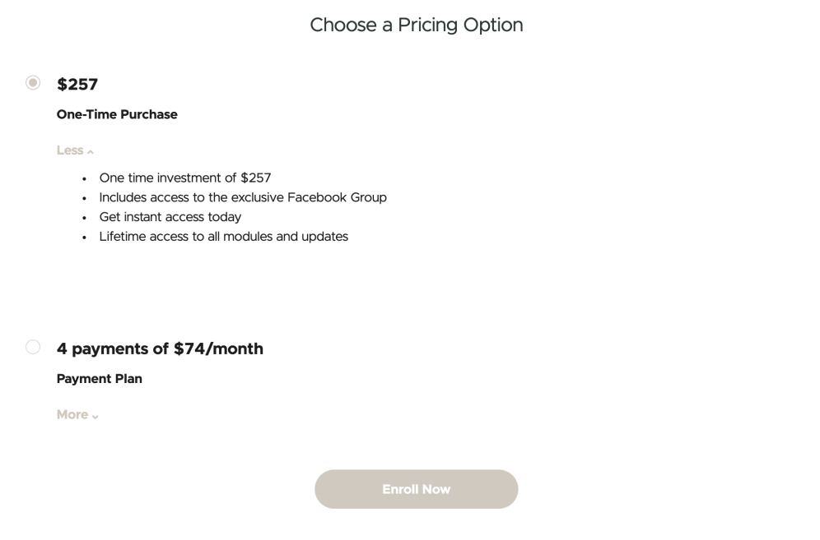The height and width of the screenshot is (540, 820).
Task: Click the upward chevron next to Less
Action: [x=89, y=151]
